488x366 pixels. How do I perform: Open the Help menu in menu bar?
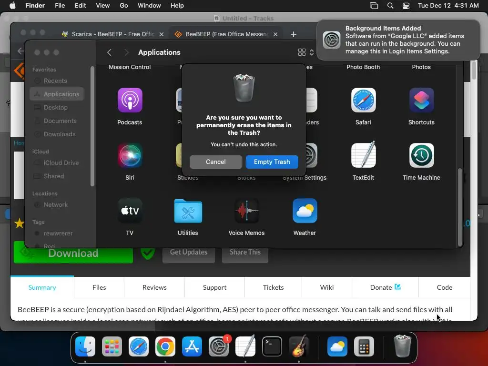point(177,6)
